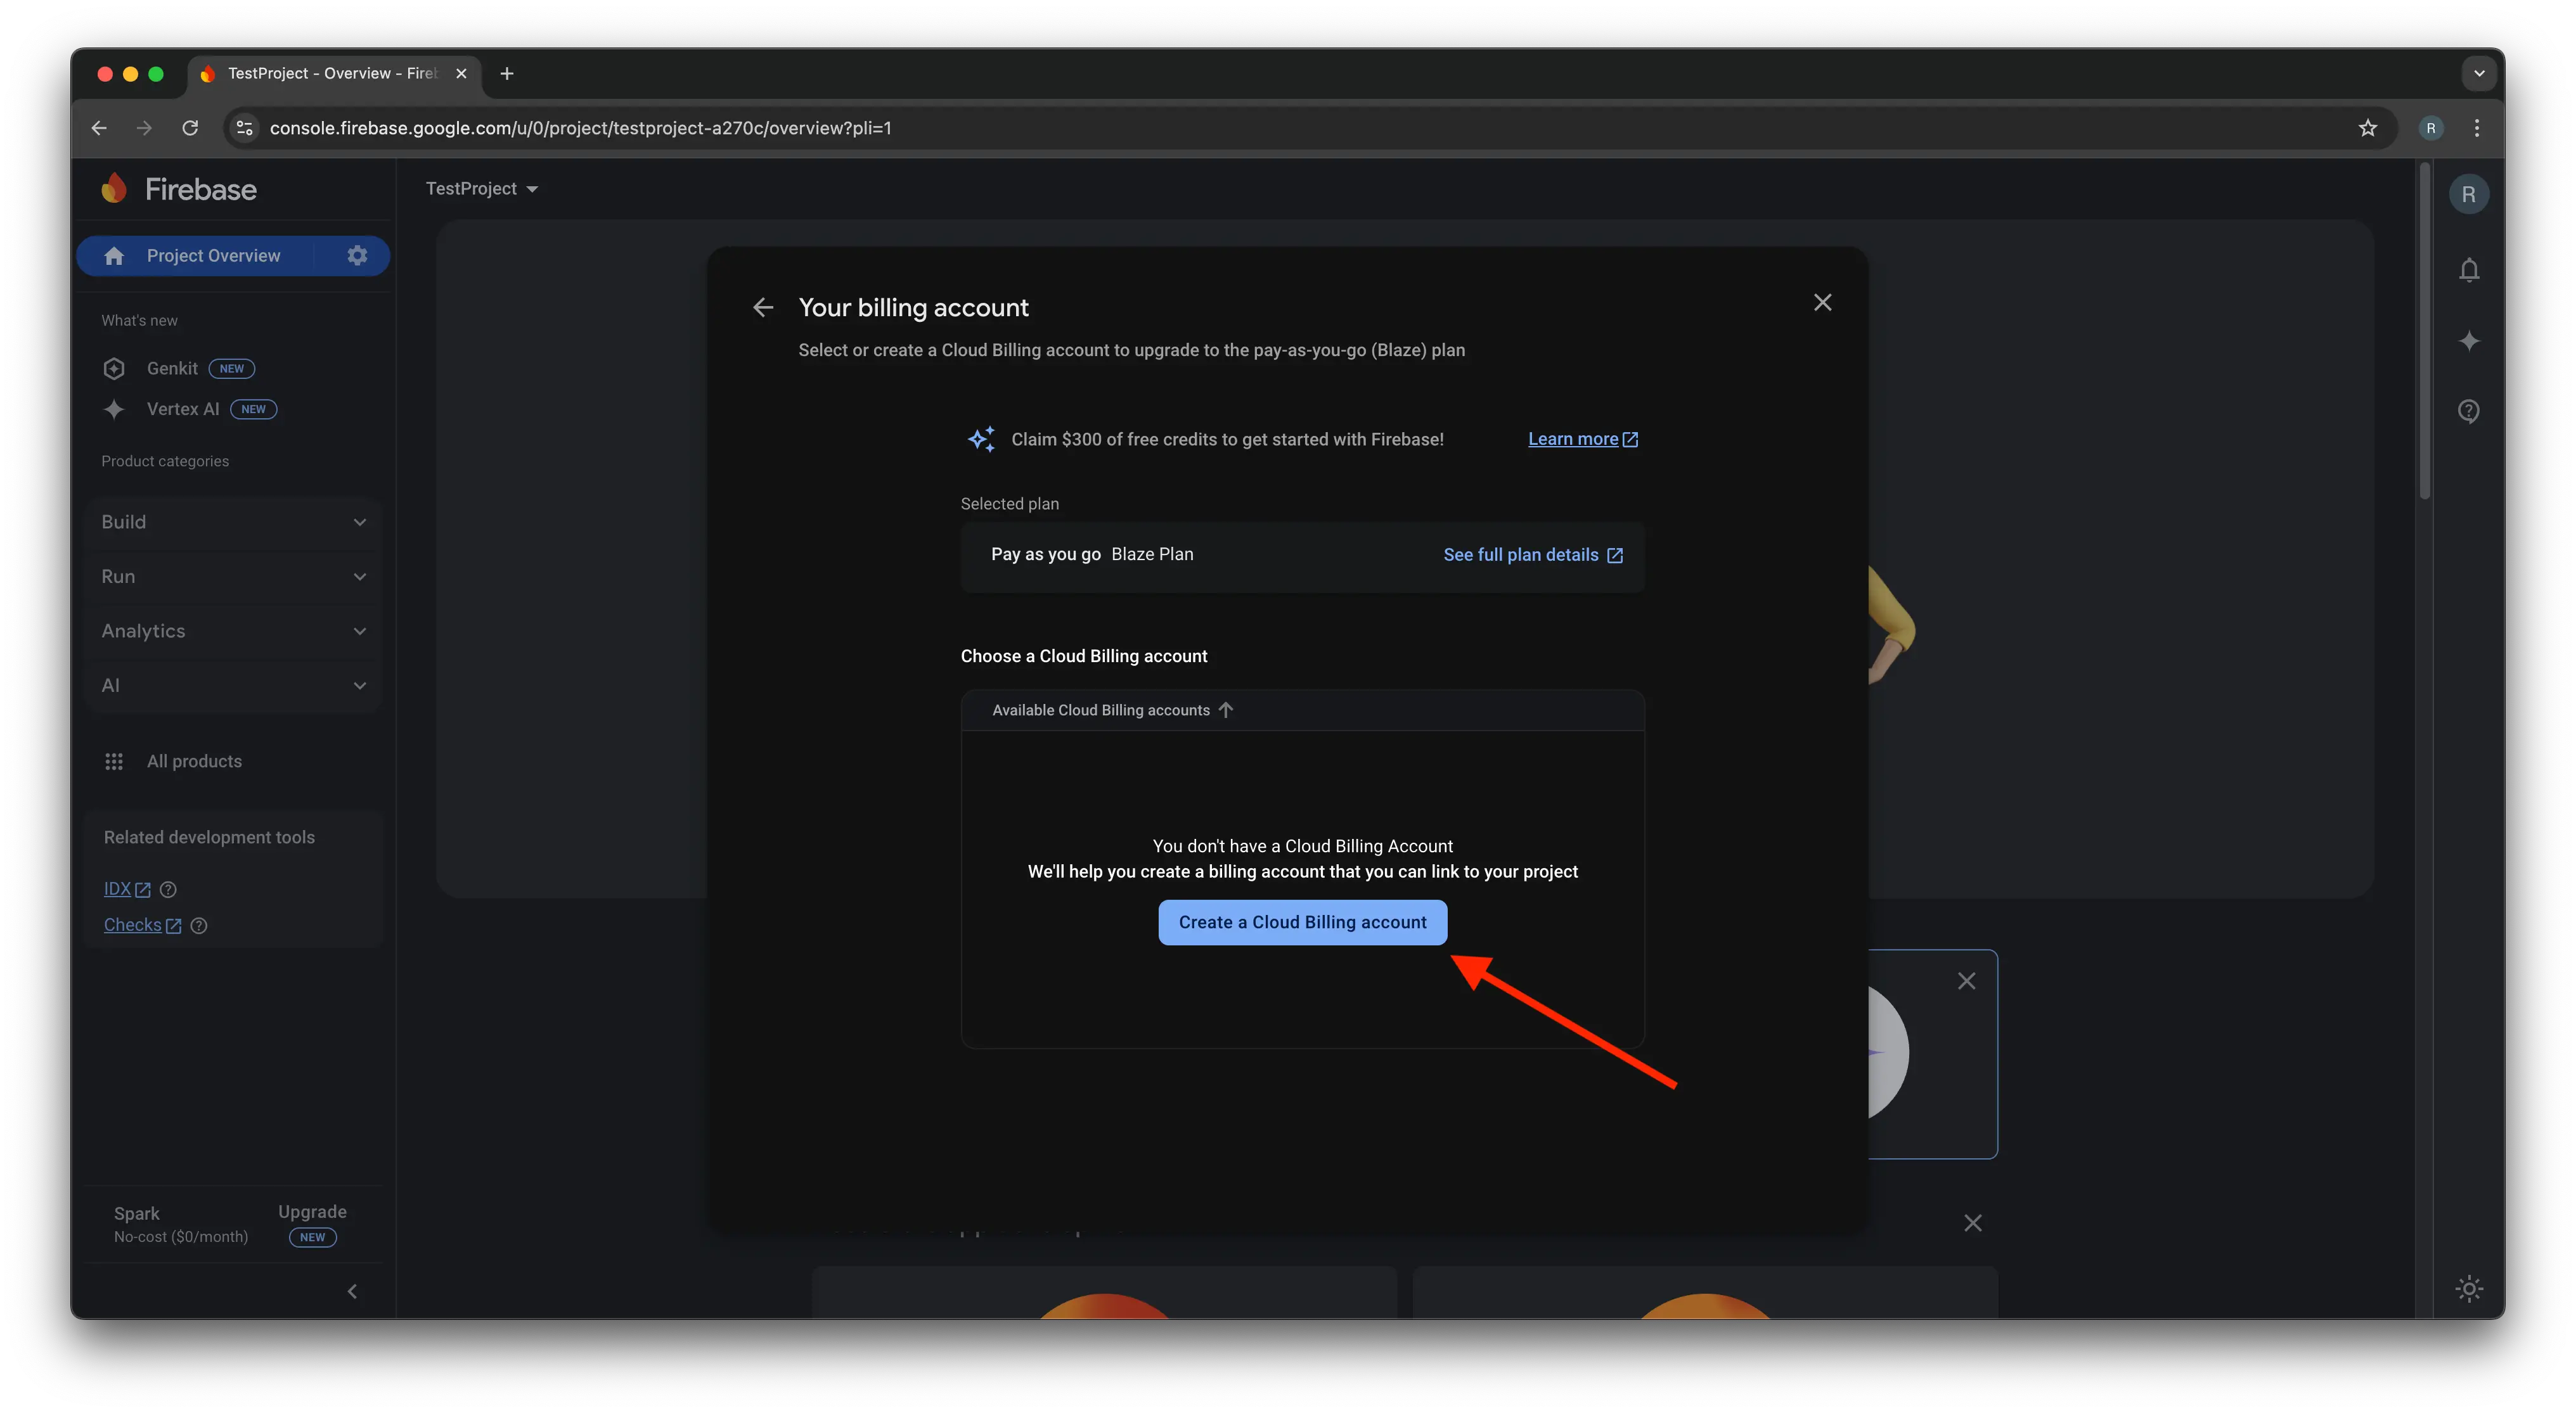View site information icon in address bar
The image size is (2576, 1413).
click(244, 128)
